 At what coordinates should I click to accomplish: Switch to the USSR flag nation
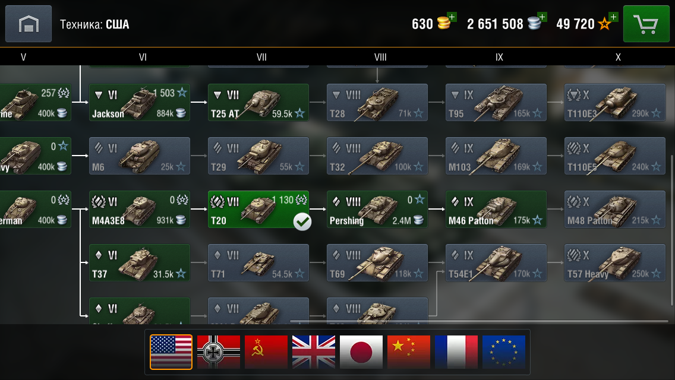pos(266,352)
